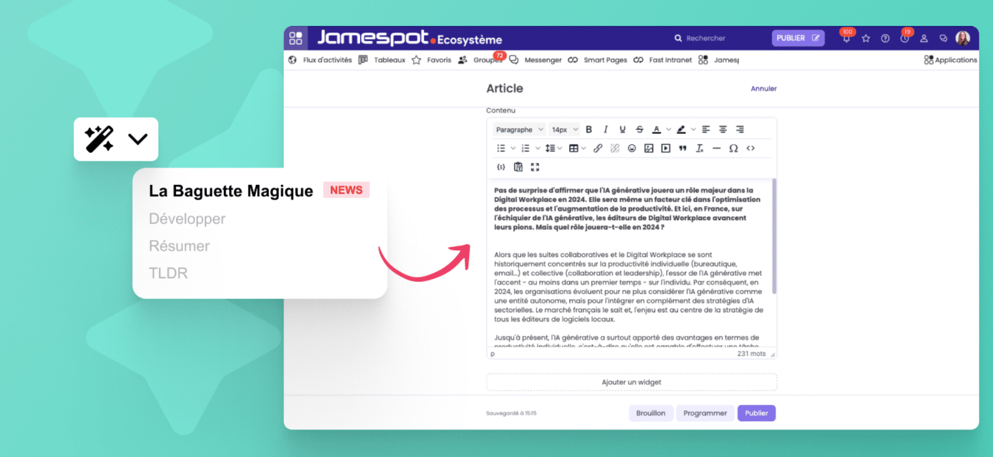Expand the magic wand dropdown chevron

pyautogui.click(x=138, y=139)
